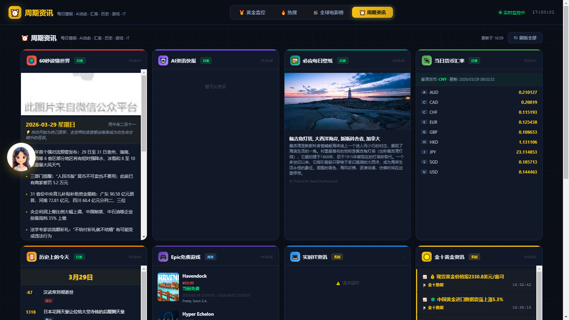Click the 日更 badge beside 60秒读懂世界
This screenshot has width=569, height=320.
[x=80, y=61]
